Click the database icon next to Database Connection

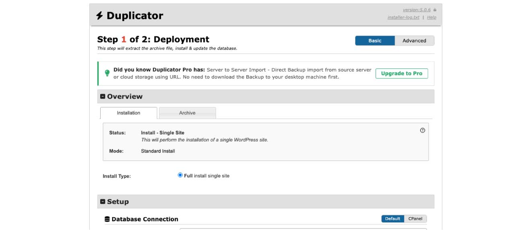coord(107,219)
